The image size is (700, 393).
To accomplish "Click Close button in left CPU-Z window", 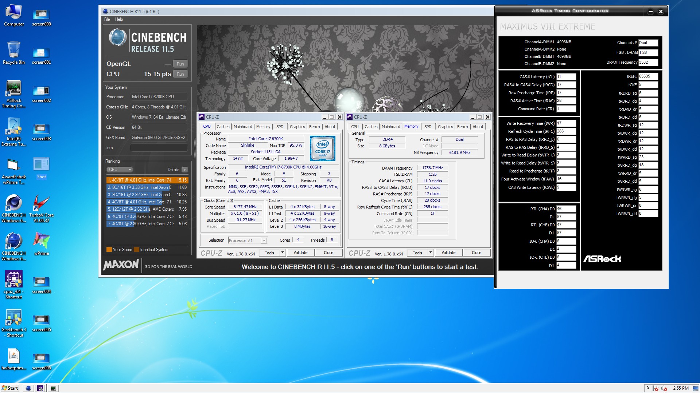I will [x=328, y=253].
